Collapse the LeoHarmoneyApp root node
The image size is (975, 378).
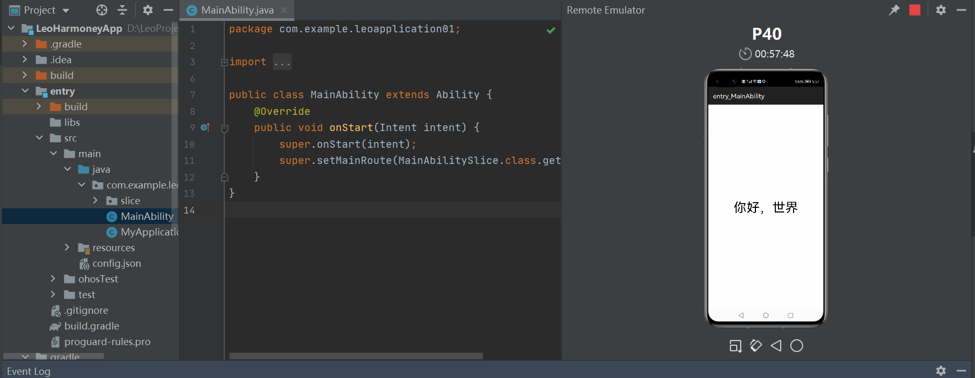pos(11,28)
